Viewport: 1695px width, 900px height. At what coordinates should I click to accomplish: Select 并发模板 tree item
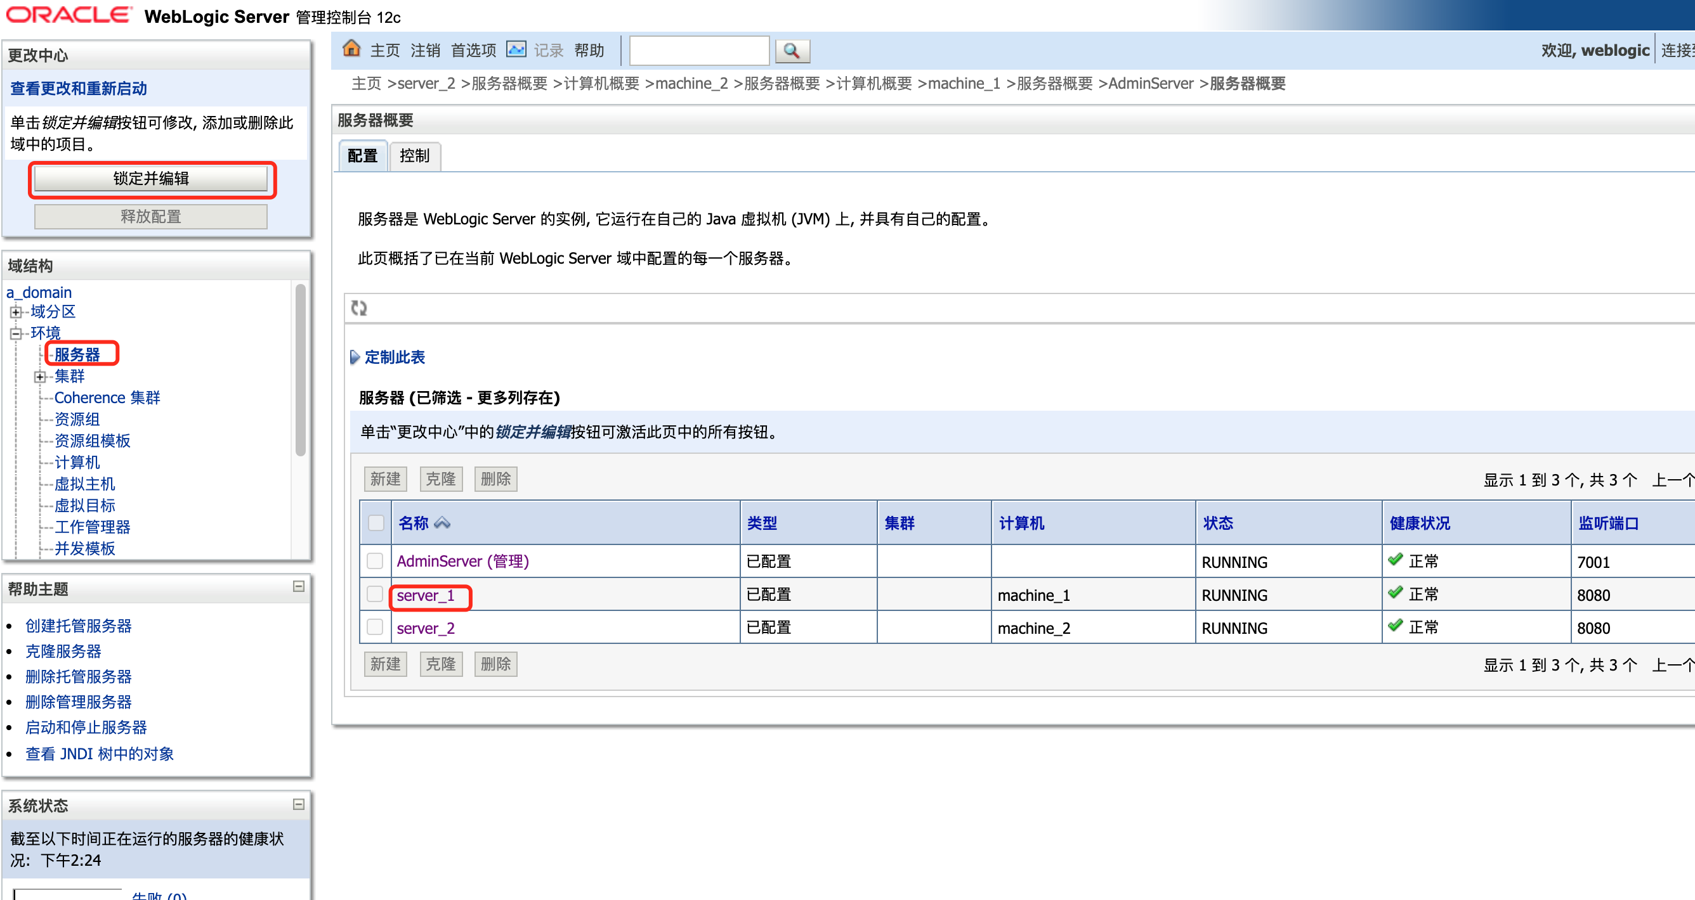click(x=84, y=549)
